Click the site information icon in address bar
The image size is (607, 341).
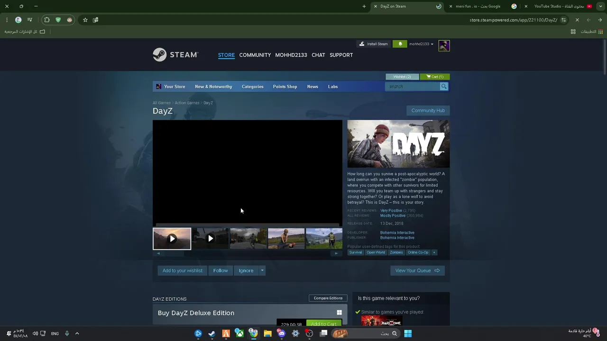click(x=563, y=20)
